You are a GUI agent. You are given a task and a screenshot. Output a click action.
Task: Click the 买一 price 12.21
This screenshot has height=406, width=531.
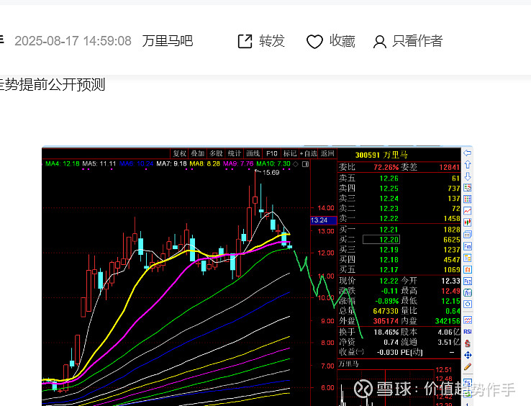point(389,230)
